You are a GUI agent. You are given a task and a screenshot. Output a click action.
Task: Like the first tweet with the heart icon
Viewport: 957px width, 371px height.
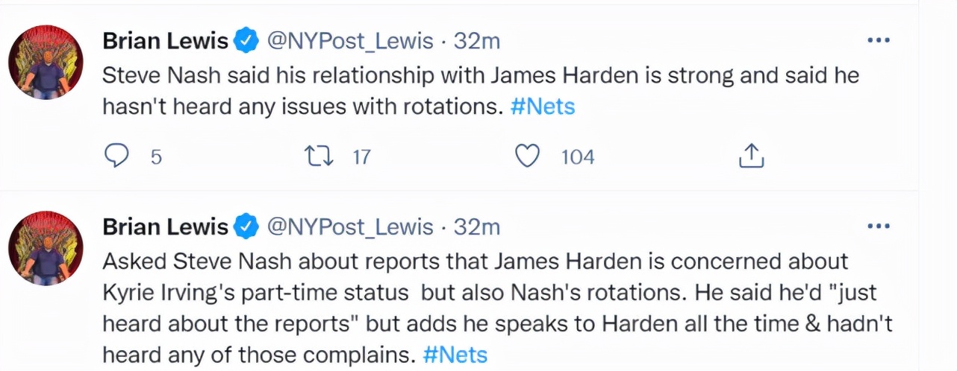click(x=528, y=156)
